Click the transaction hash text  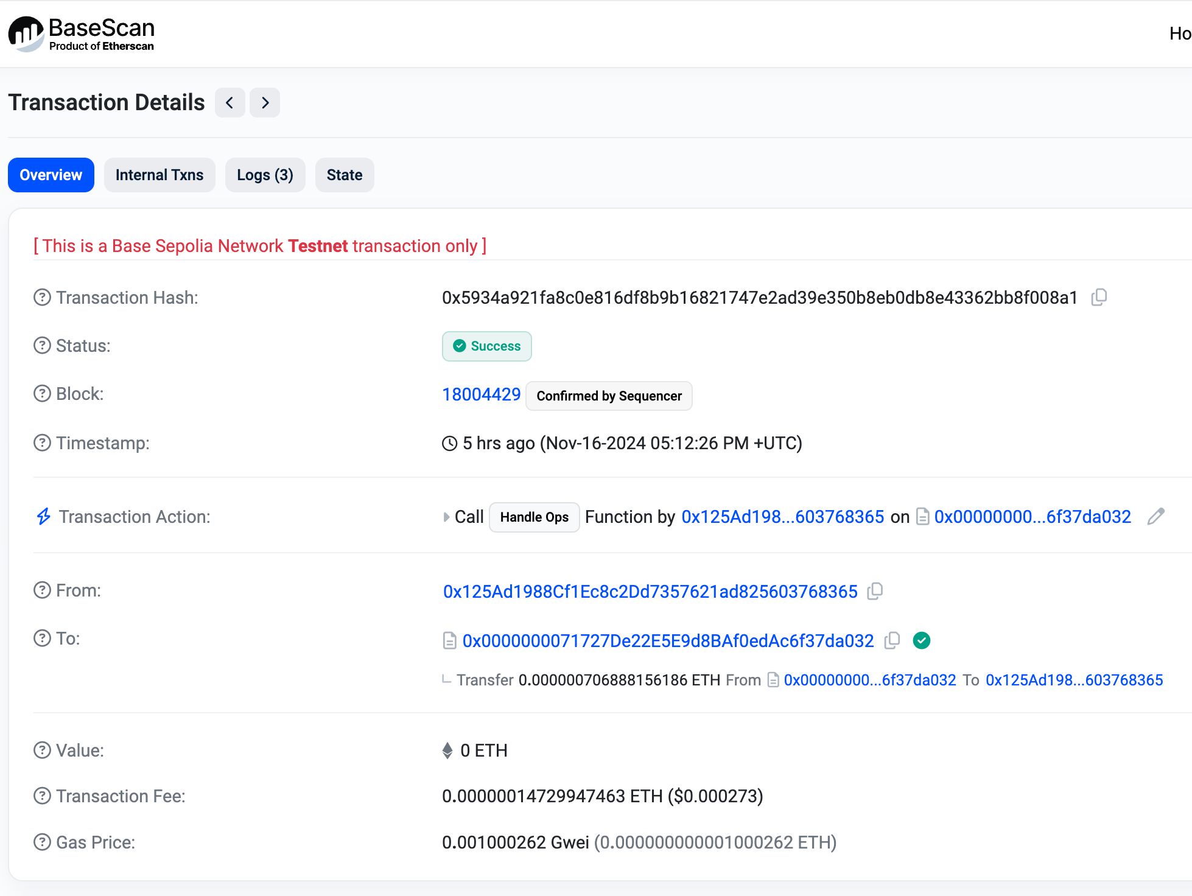pos(760,298)
